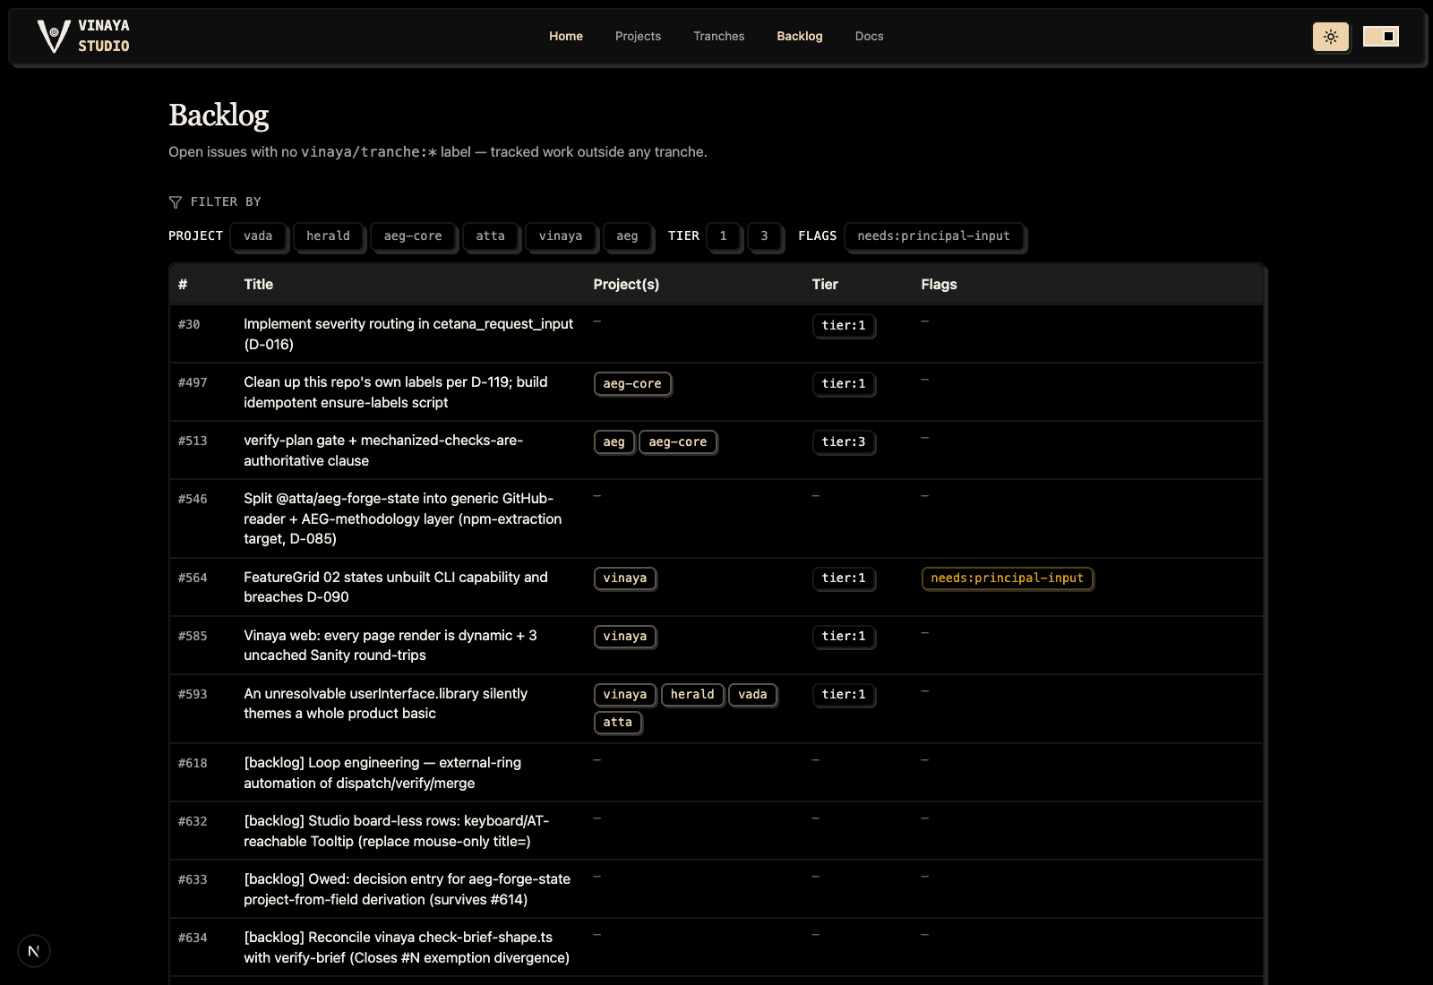Open issue #593 unresolvable userInterface.library title
This screenshot has height=985, width=1433.
386,704
